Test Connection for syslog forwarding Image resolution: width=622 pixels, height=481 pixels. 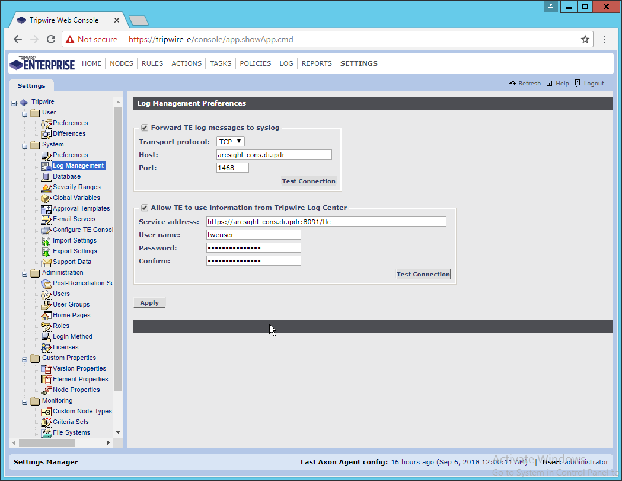[308, 181]
